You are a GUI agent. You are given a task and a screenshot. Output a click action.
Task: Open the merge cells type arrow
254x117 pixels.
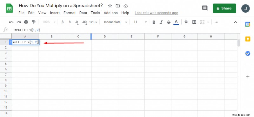coord(208,22)
